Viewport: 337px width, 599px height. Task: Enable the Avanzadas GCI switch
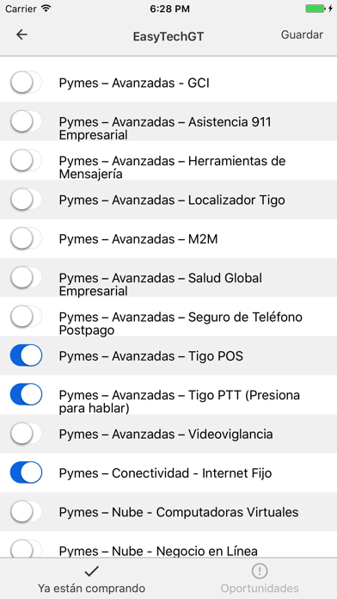click(26, 82)
